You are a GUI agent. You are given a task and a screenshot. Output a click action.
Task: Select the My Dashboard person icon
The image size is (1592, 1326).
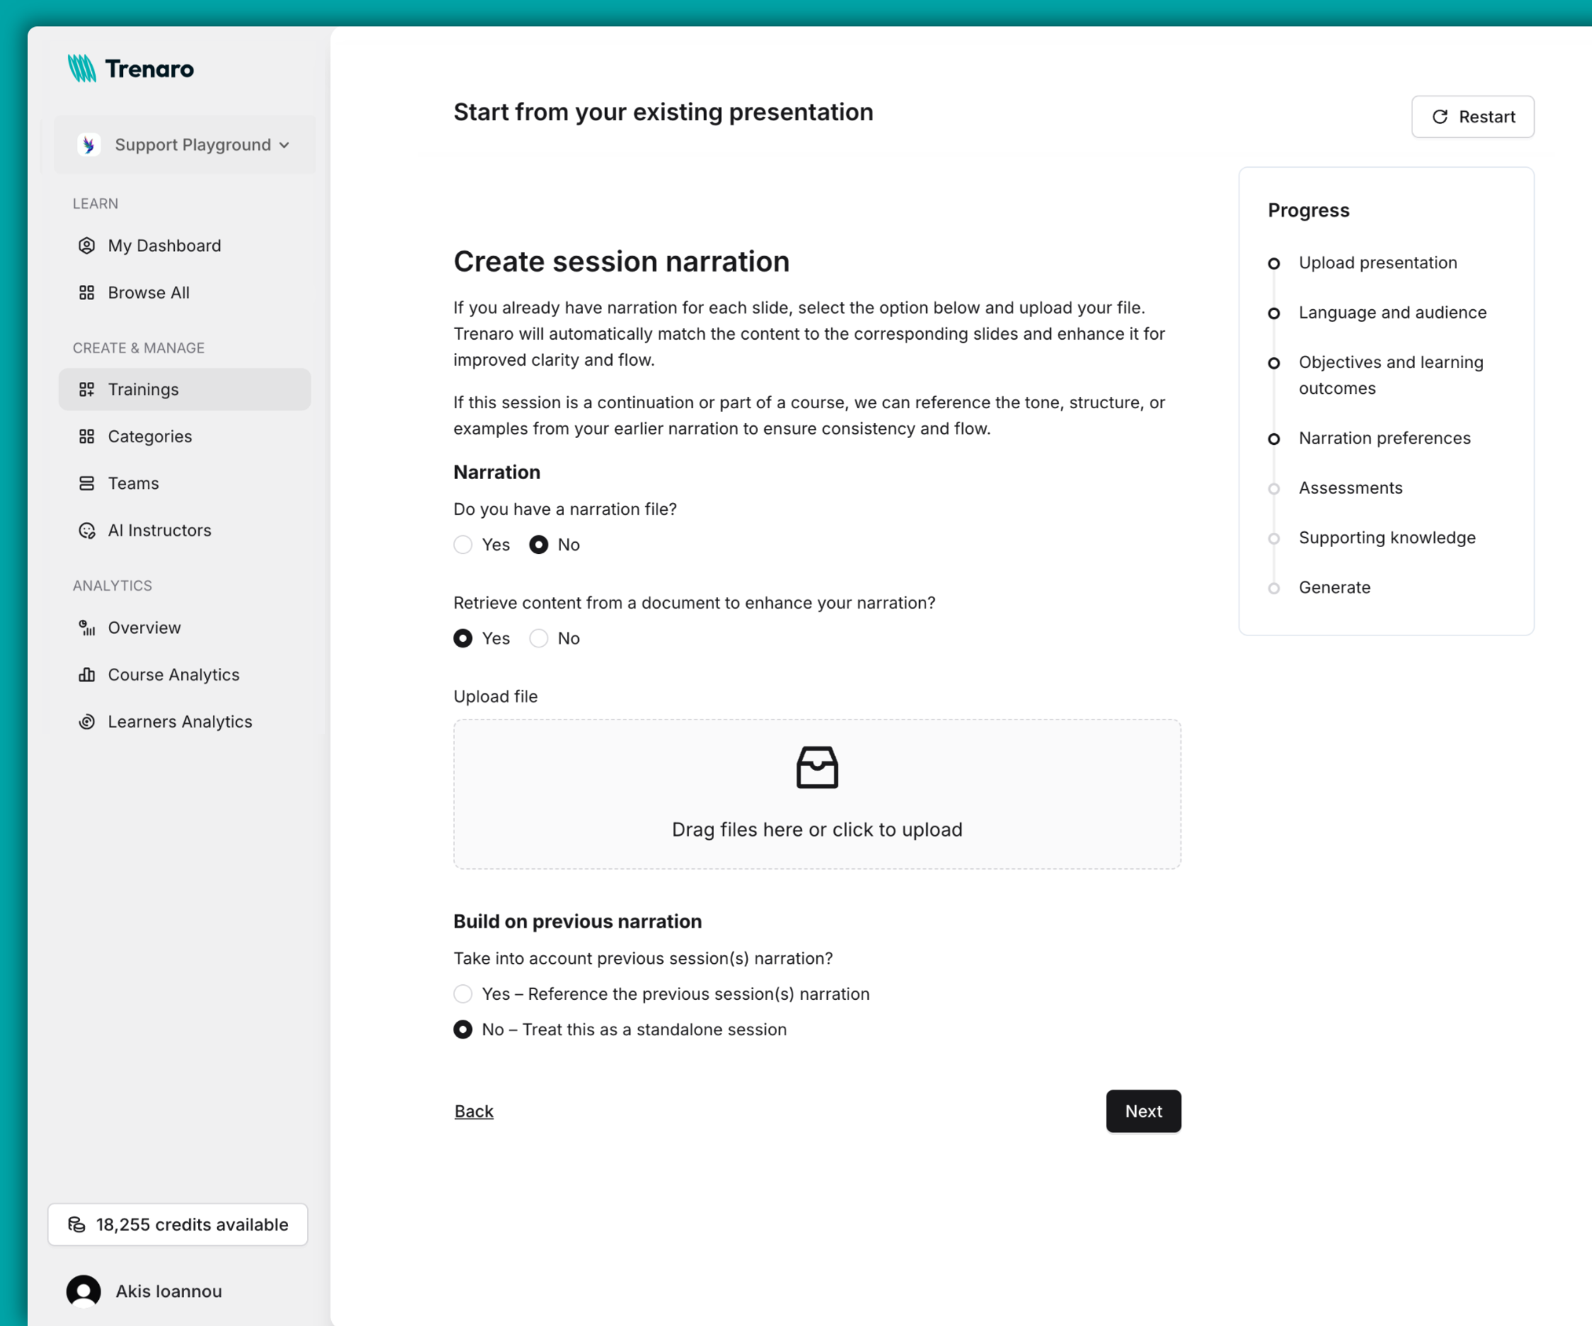point(86,245)
